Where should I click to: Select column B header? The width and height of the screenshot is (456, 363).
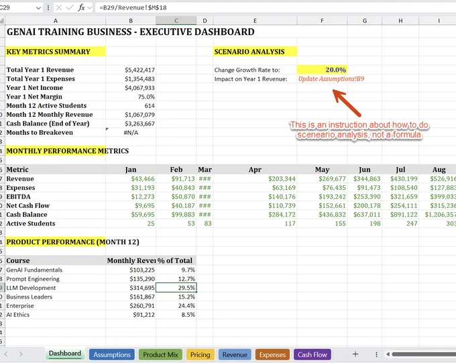(x=131, y=21)
